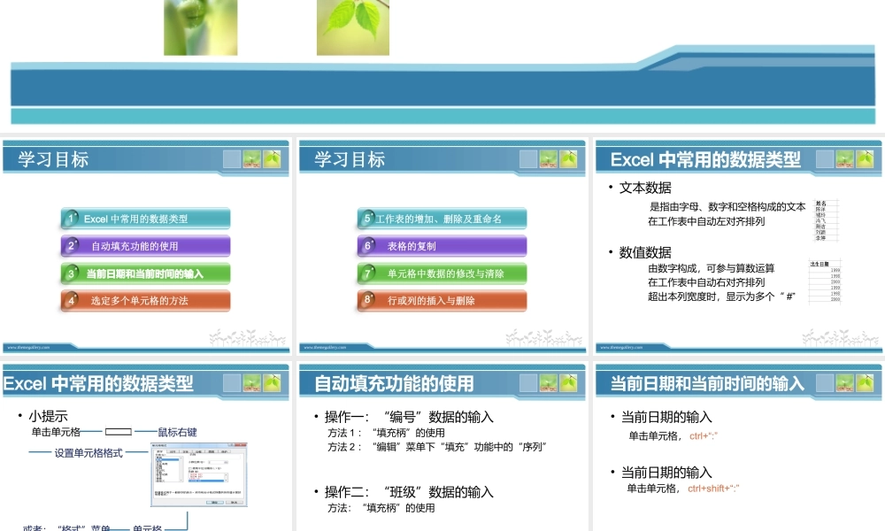Click the orange 'ctrl+";"' shortcut text
The height and width of the screenshot is (531, 885).
tap(704, 435)
